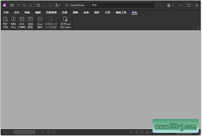This screenshot has width=202, height=136.
Task: Click the save-as document icon in quick toolbar
Action: (30, 5)
